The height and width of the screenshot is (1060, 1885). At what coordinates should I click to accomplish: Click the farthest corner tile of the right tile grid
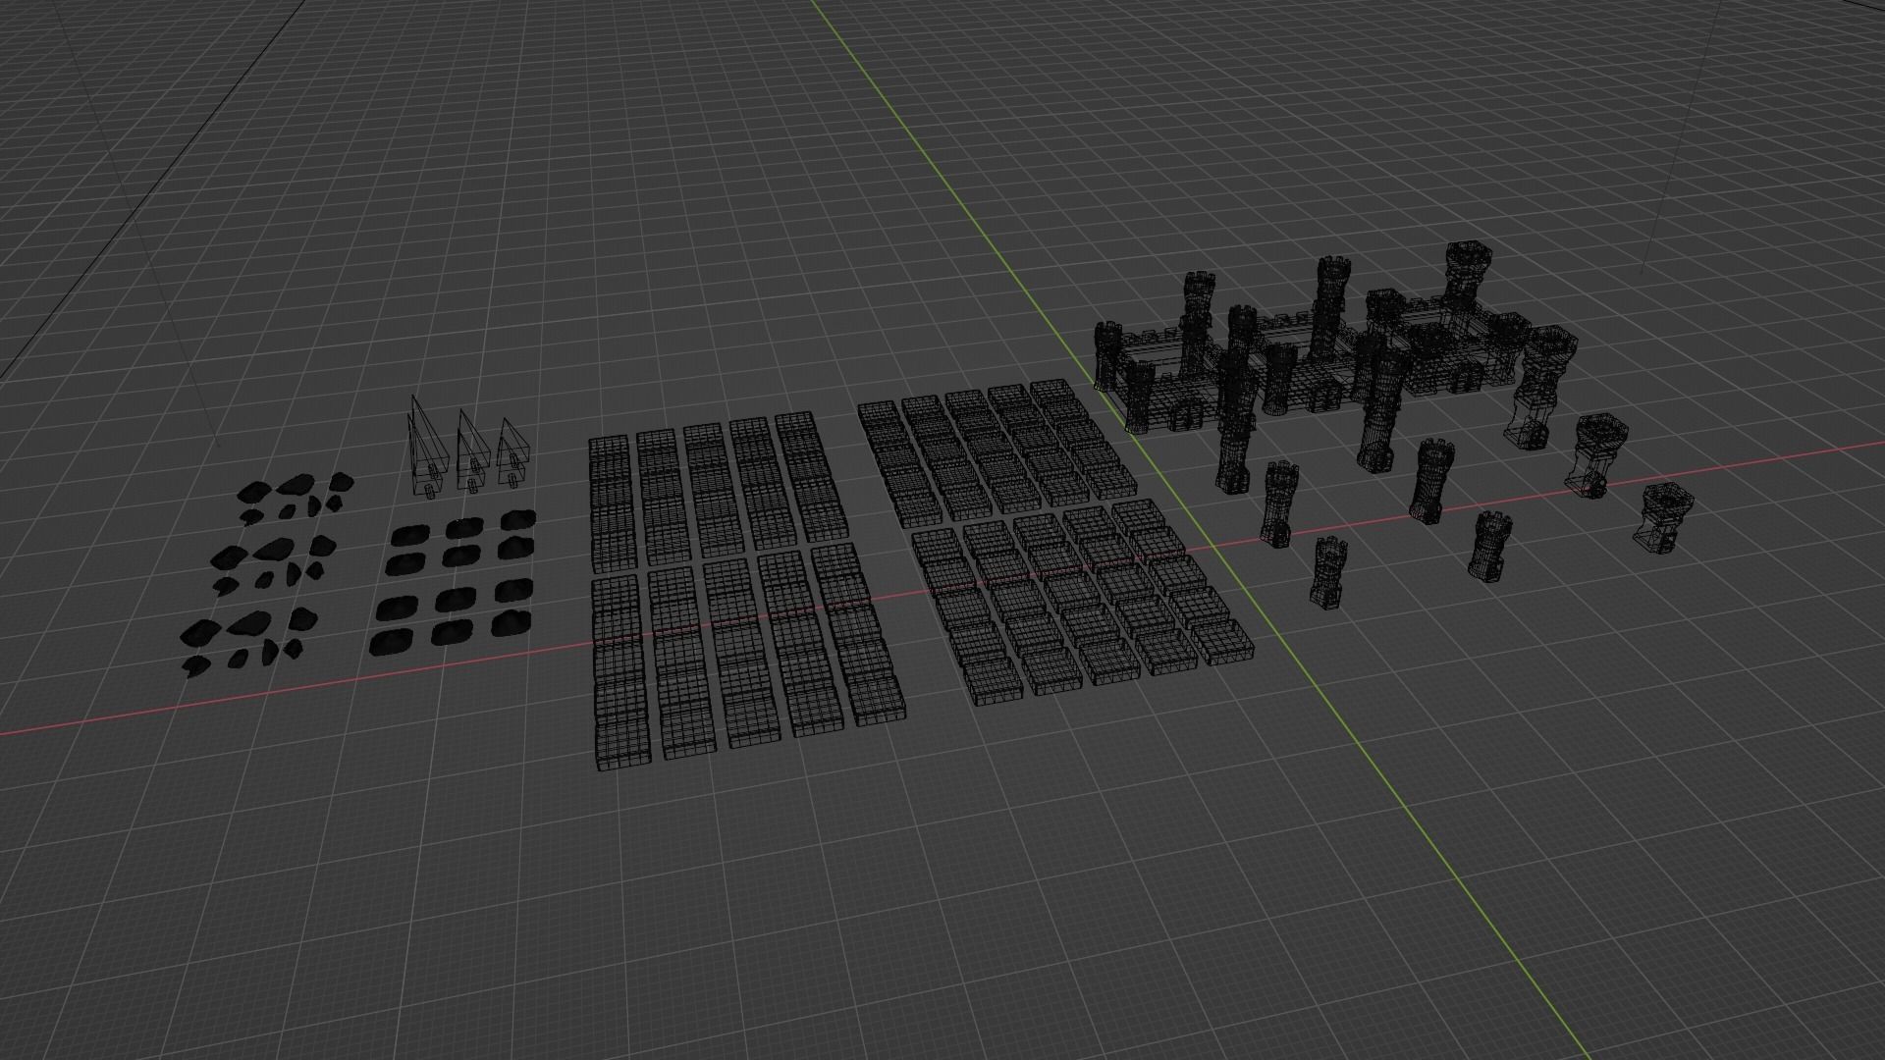tap(1051, 391)
